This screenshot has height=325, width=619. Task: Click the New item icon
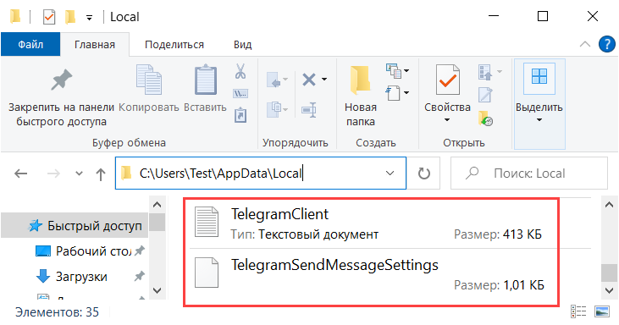[393, 71]
